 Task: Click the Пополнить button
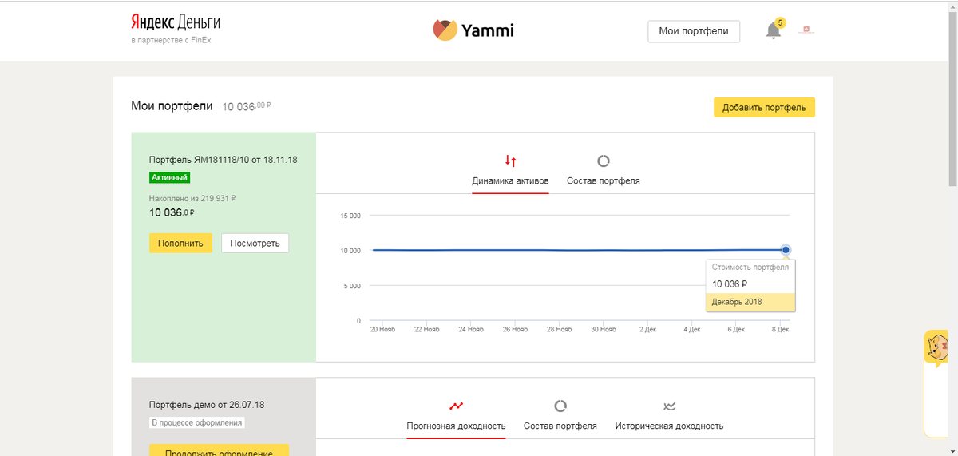point(180,243)
